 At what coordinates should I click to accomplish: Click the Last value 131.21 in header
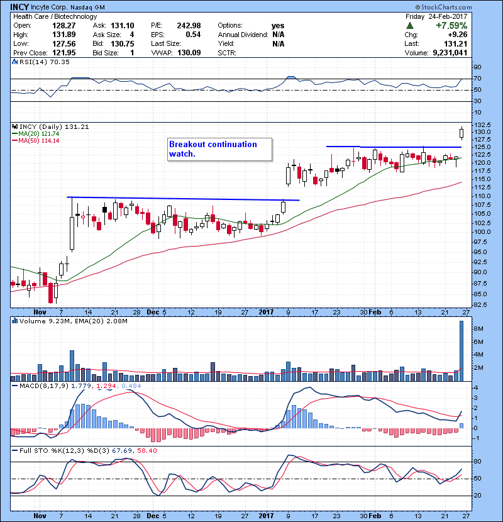pos(456,43)
